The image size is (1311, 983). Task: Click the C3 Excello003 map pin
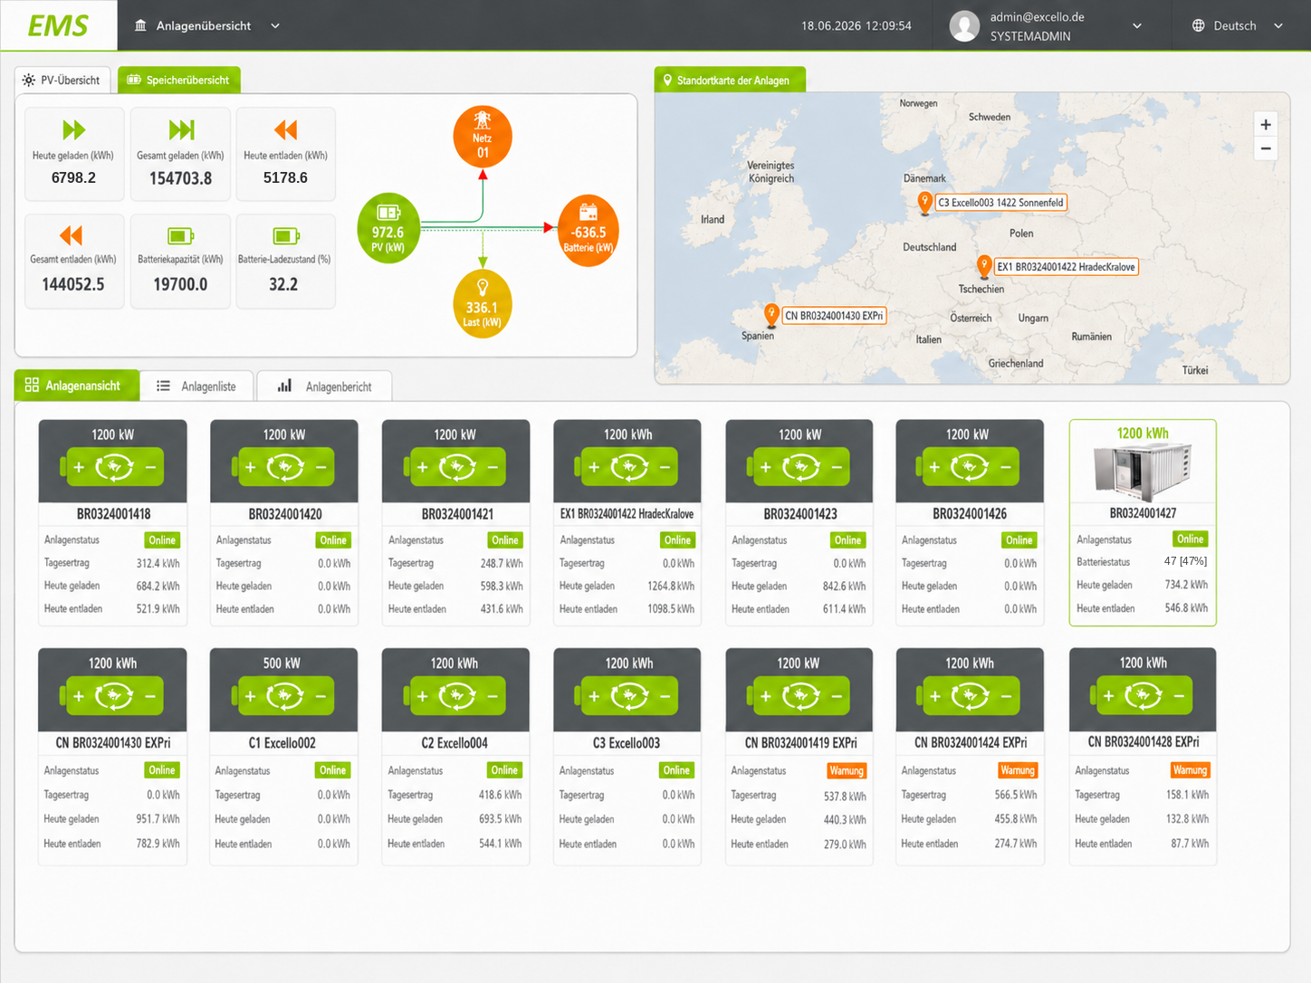click(924, 203)
